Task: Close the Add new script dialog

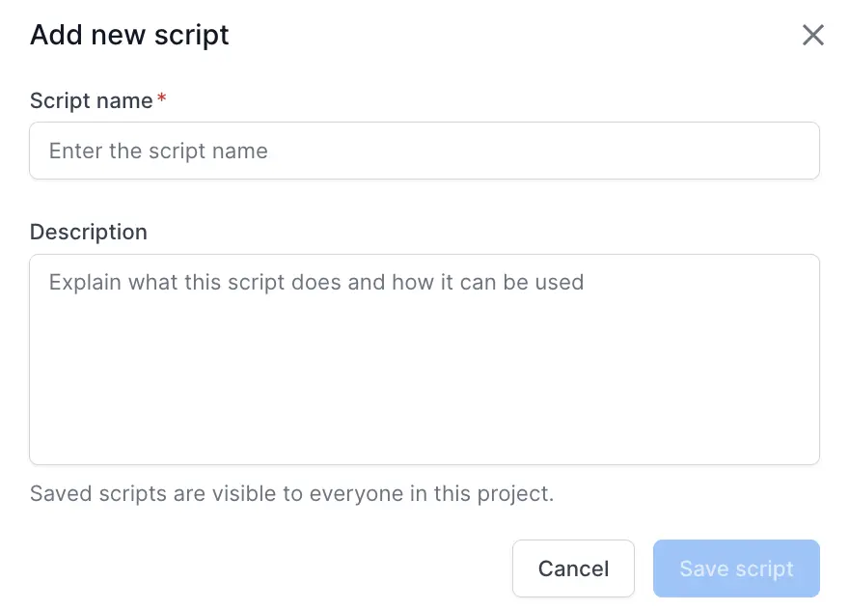Action: point(812,35)
